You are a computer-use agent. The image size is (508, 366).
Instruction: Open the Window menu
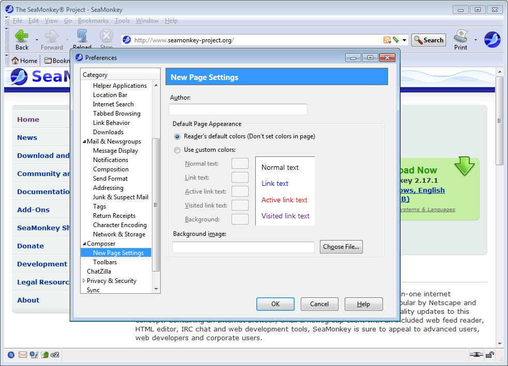(147, 21)
